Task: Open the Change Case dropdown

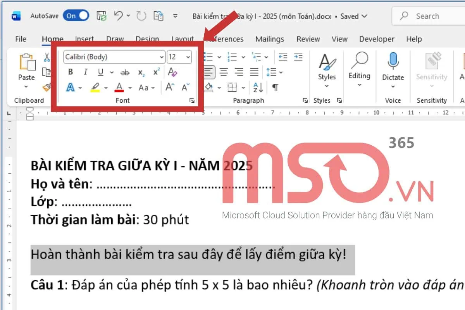Action: click(146, 88)
